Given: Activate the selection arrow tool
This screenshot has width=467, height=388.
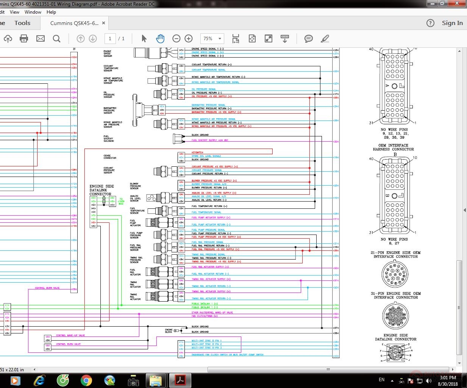Looking at the screenshot, I should click(x=144, y=39).
